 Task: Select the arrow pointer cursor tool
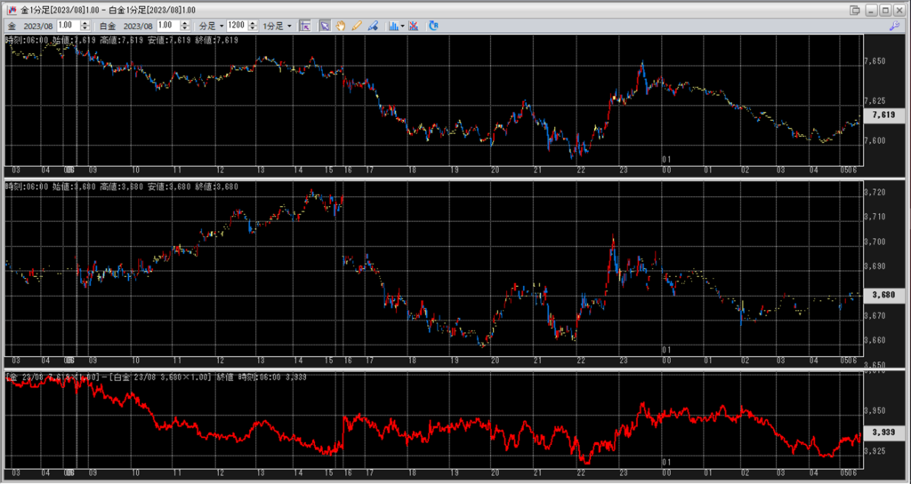[325, 26]
